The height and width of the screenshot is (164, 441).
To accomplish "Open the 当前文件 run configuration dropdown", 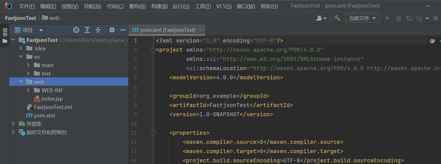I will [x=363, y=18].
